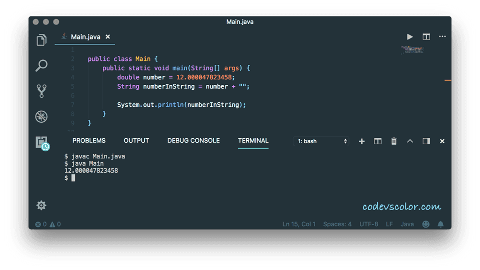The image size is (480, 270).
Task: Open the Explorer files view
Action: pos(41,40)
